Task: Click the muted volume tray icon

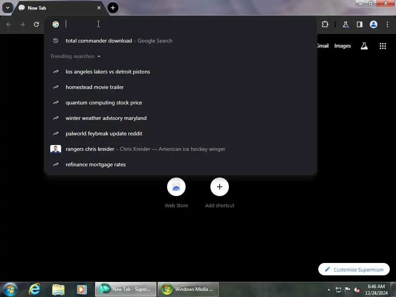Action: [x=357, y=290]
